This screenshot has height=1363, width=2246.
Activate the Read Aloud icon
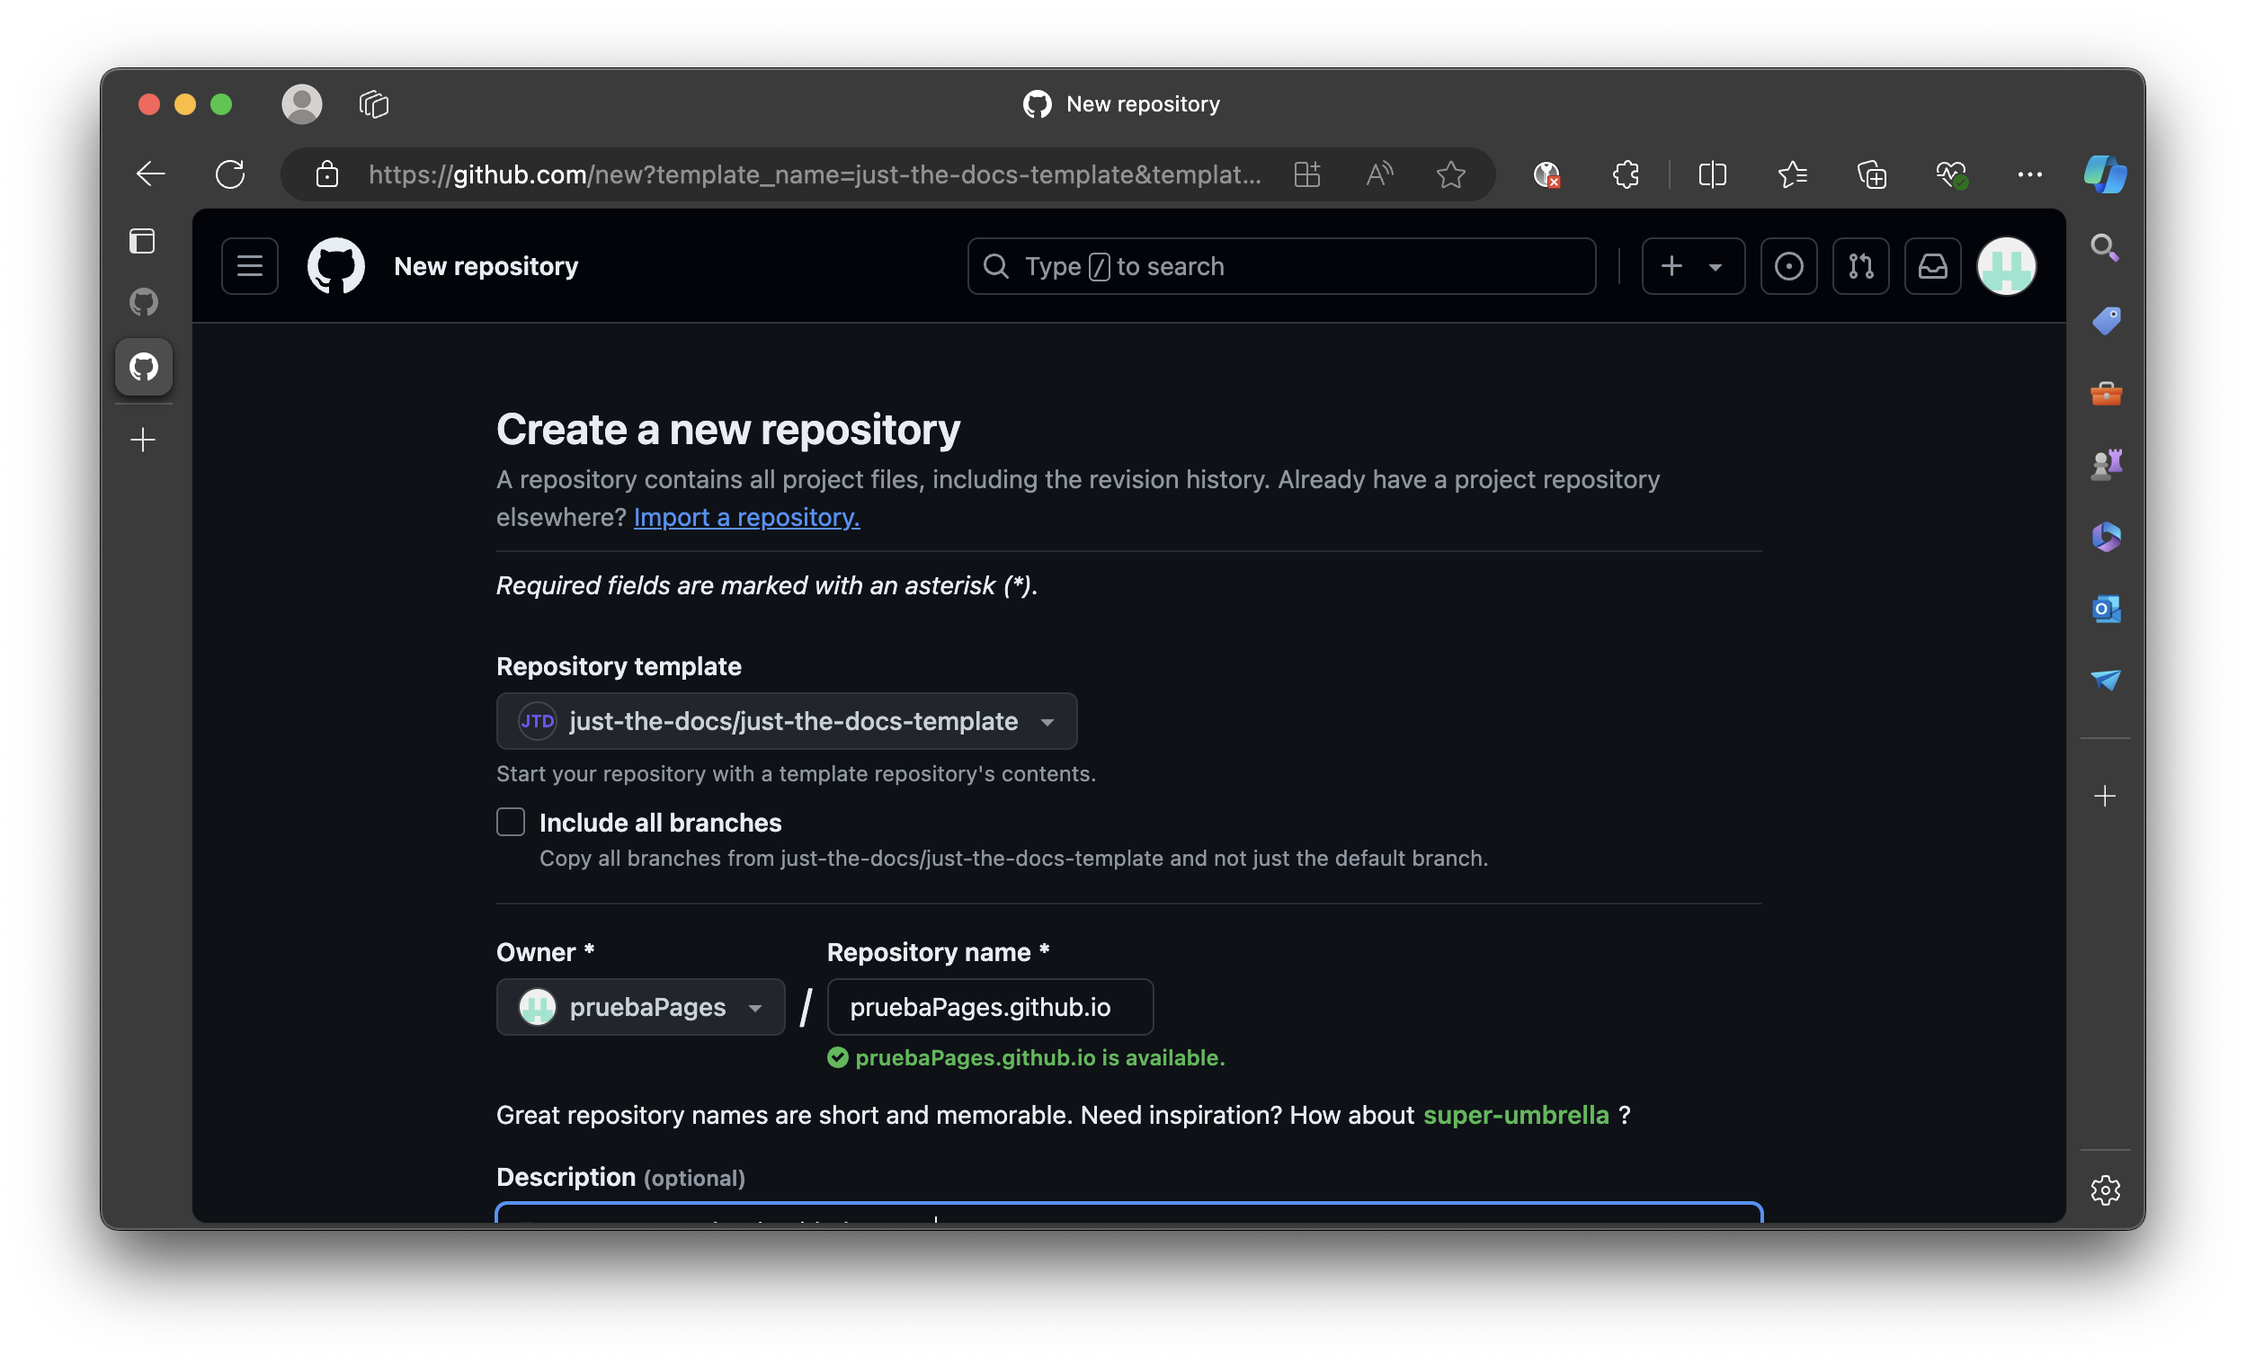[x=1379, y=174]
